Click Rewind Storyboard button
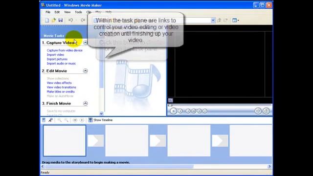This screenshot has height=176, width=313. point(75,120)
